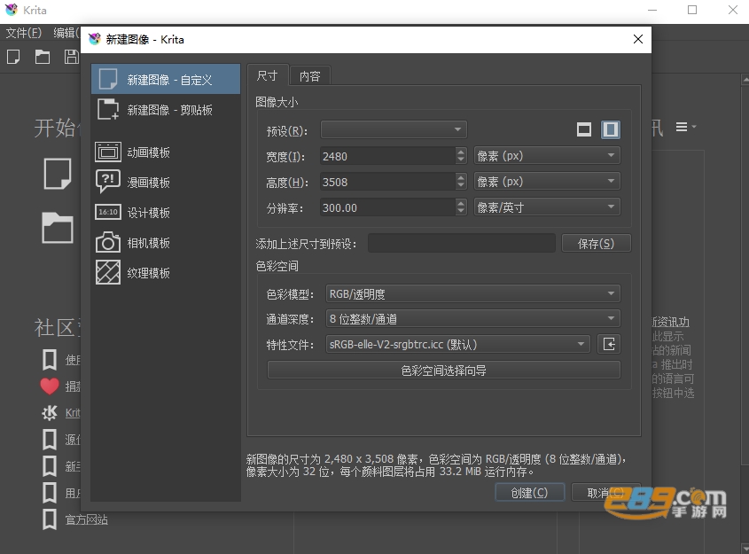Click new document icon in main toolbar

(13, 57)
